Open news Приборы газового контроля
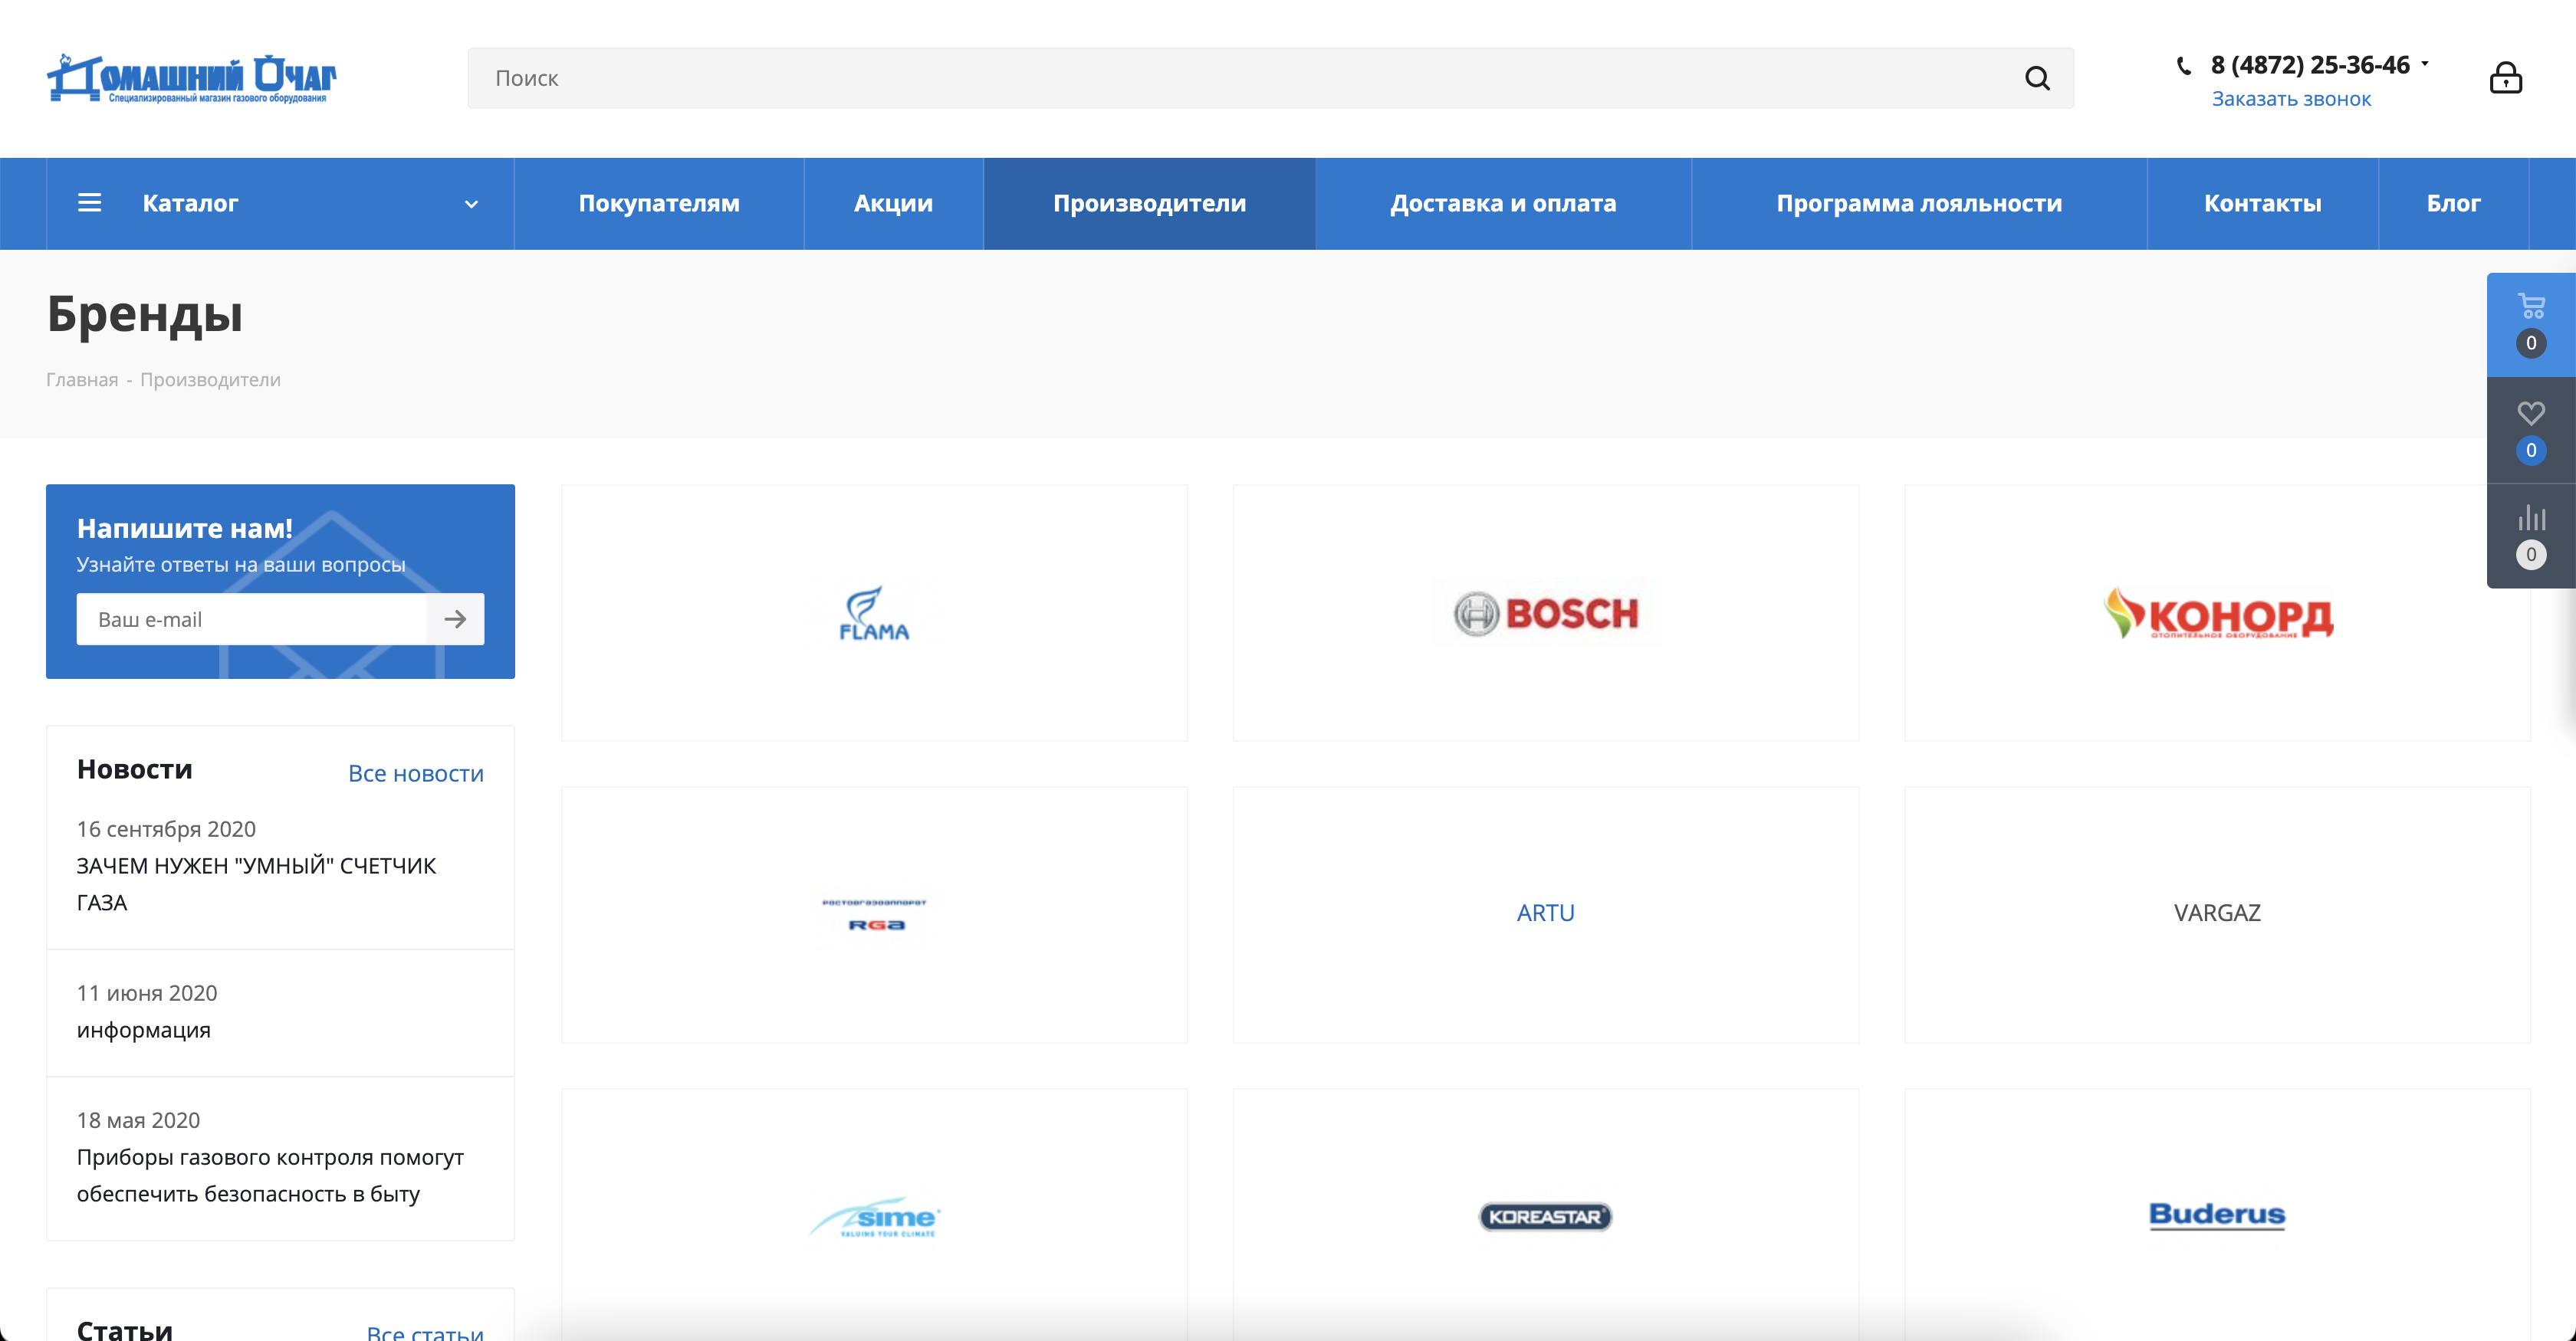The width and height of the screenshot is (2576, 1341). [x=270, y=1175]
